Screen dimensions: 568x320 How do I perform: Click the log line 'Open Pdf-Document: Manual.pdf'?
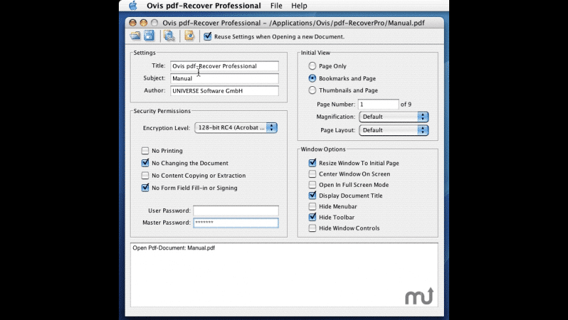174,248
